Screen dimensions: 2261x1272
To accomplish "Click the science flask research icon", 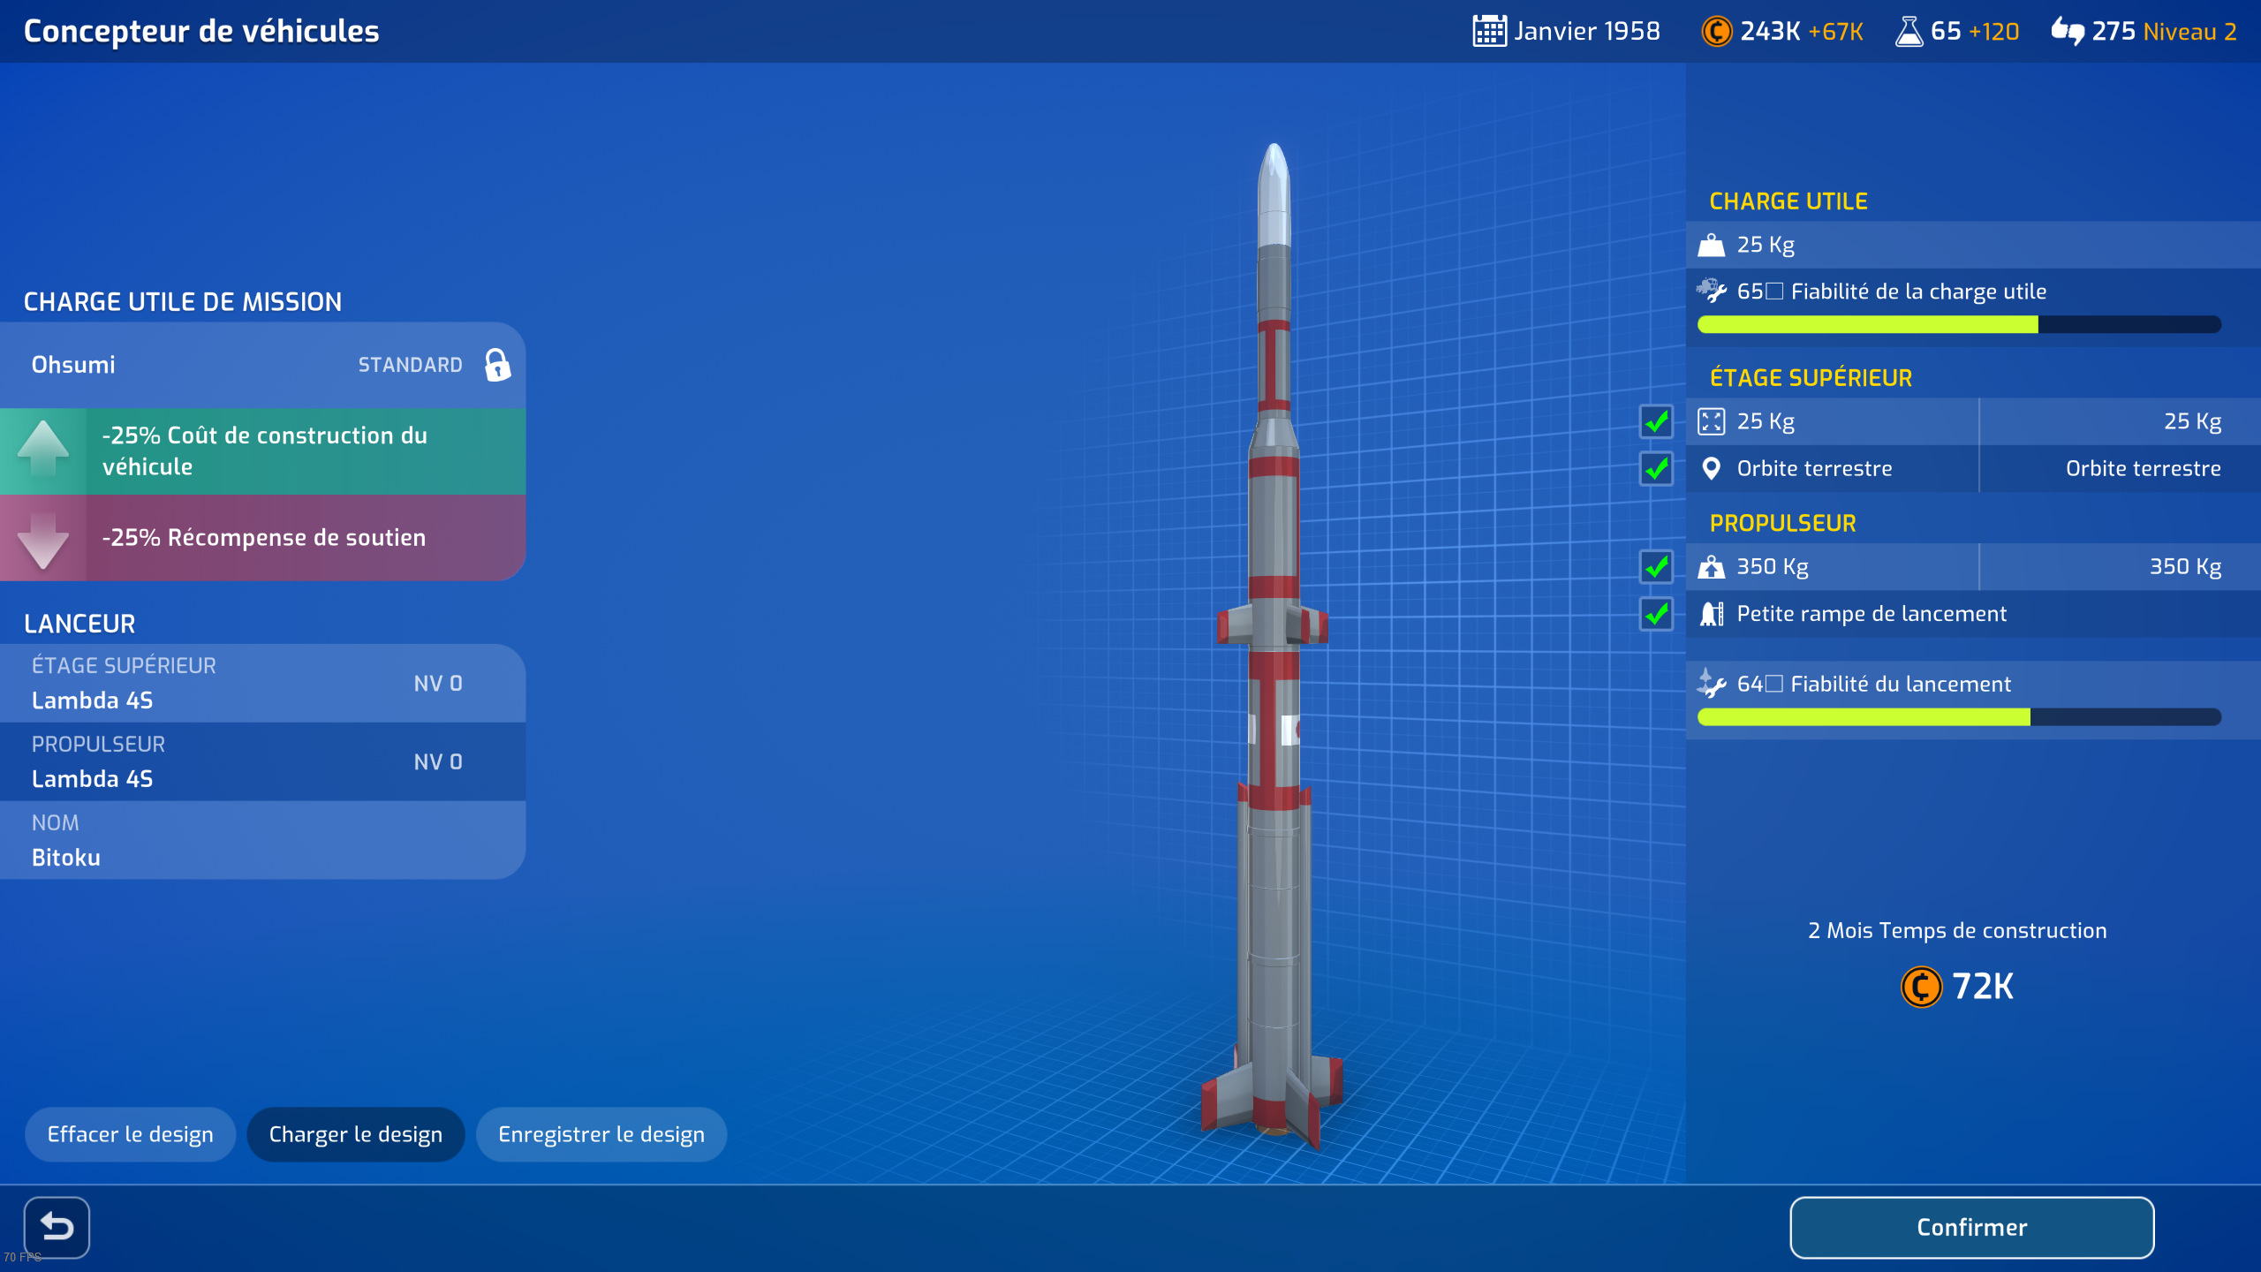I will [x=1909, y=31].
